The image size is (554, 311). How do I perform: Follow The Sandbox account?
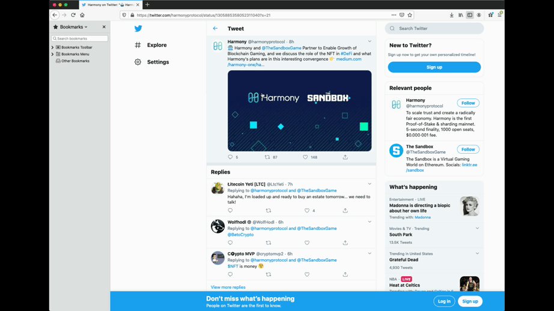468,149
